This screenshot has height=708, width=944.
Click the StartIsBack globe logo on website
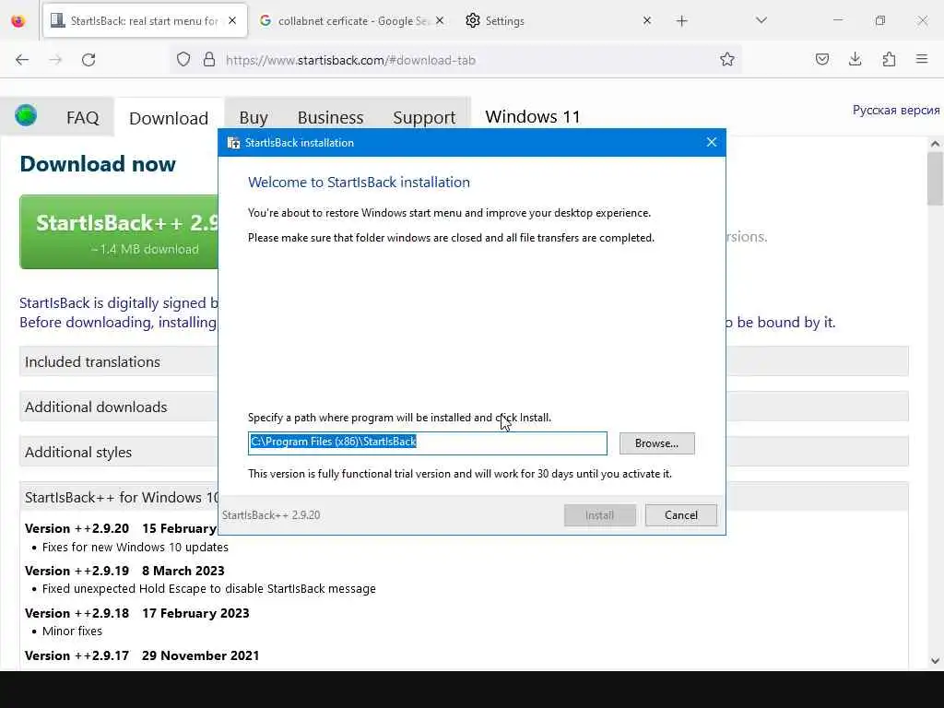[26, 115]
